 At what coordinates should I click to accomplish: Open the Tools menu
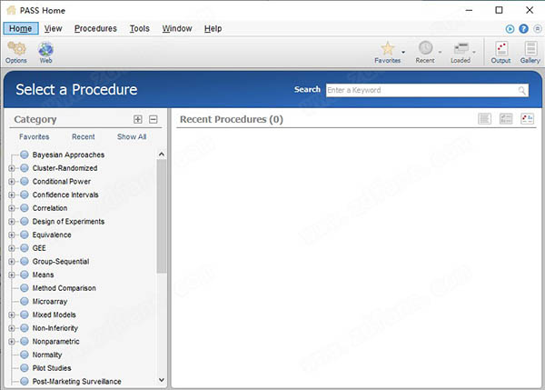point(139,28)
